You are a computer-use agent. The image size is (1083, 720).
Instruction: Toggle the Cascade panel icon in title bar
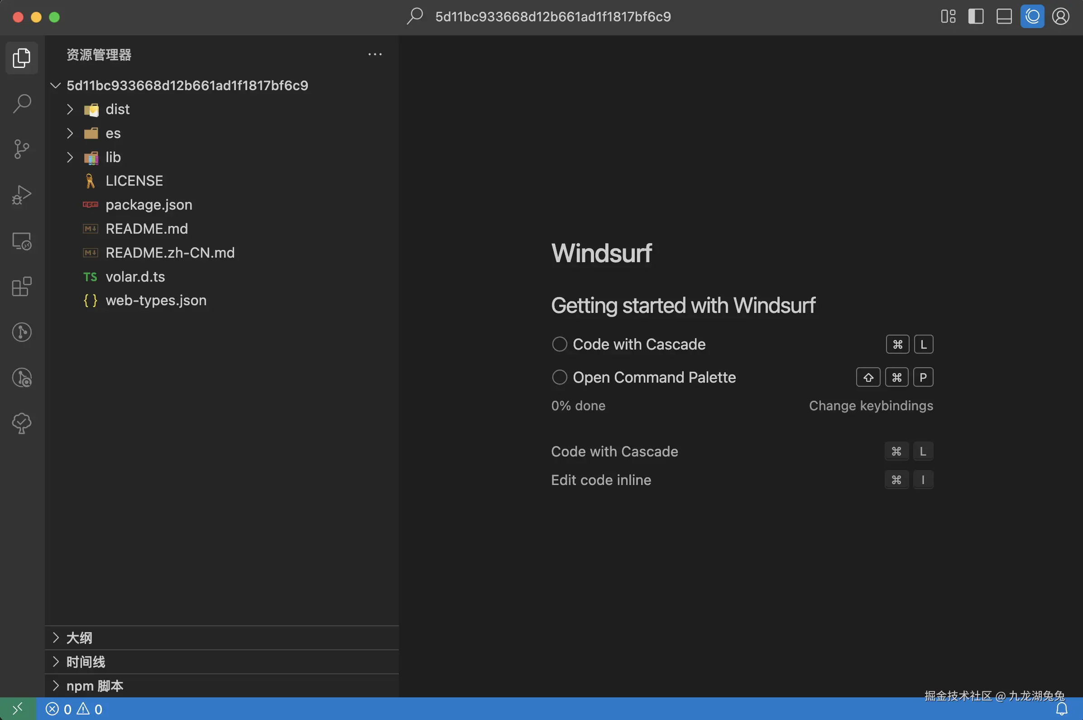tap(1032, 17)
